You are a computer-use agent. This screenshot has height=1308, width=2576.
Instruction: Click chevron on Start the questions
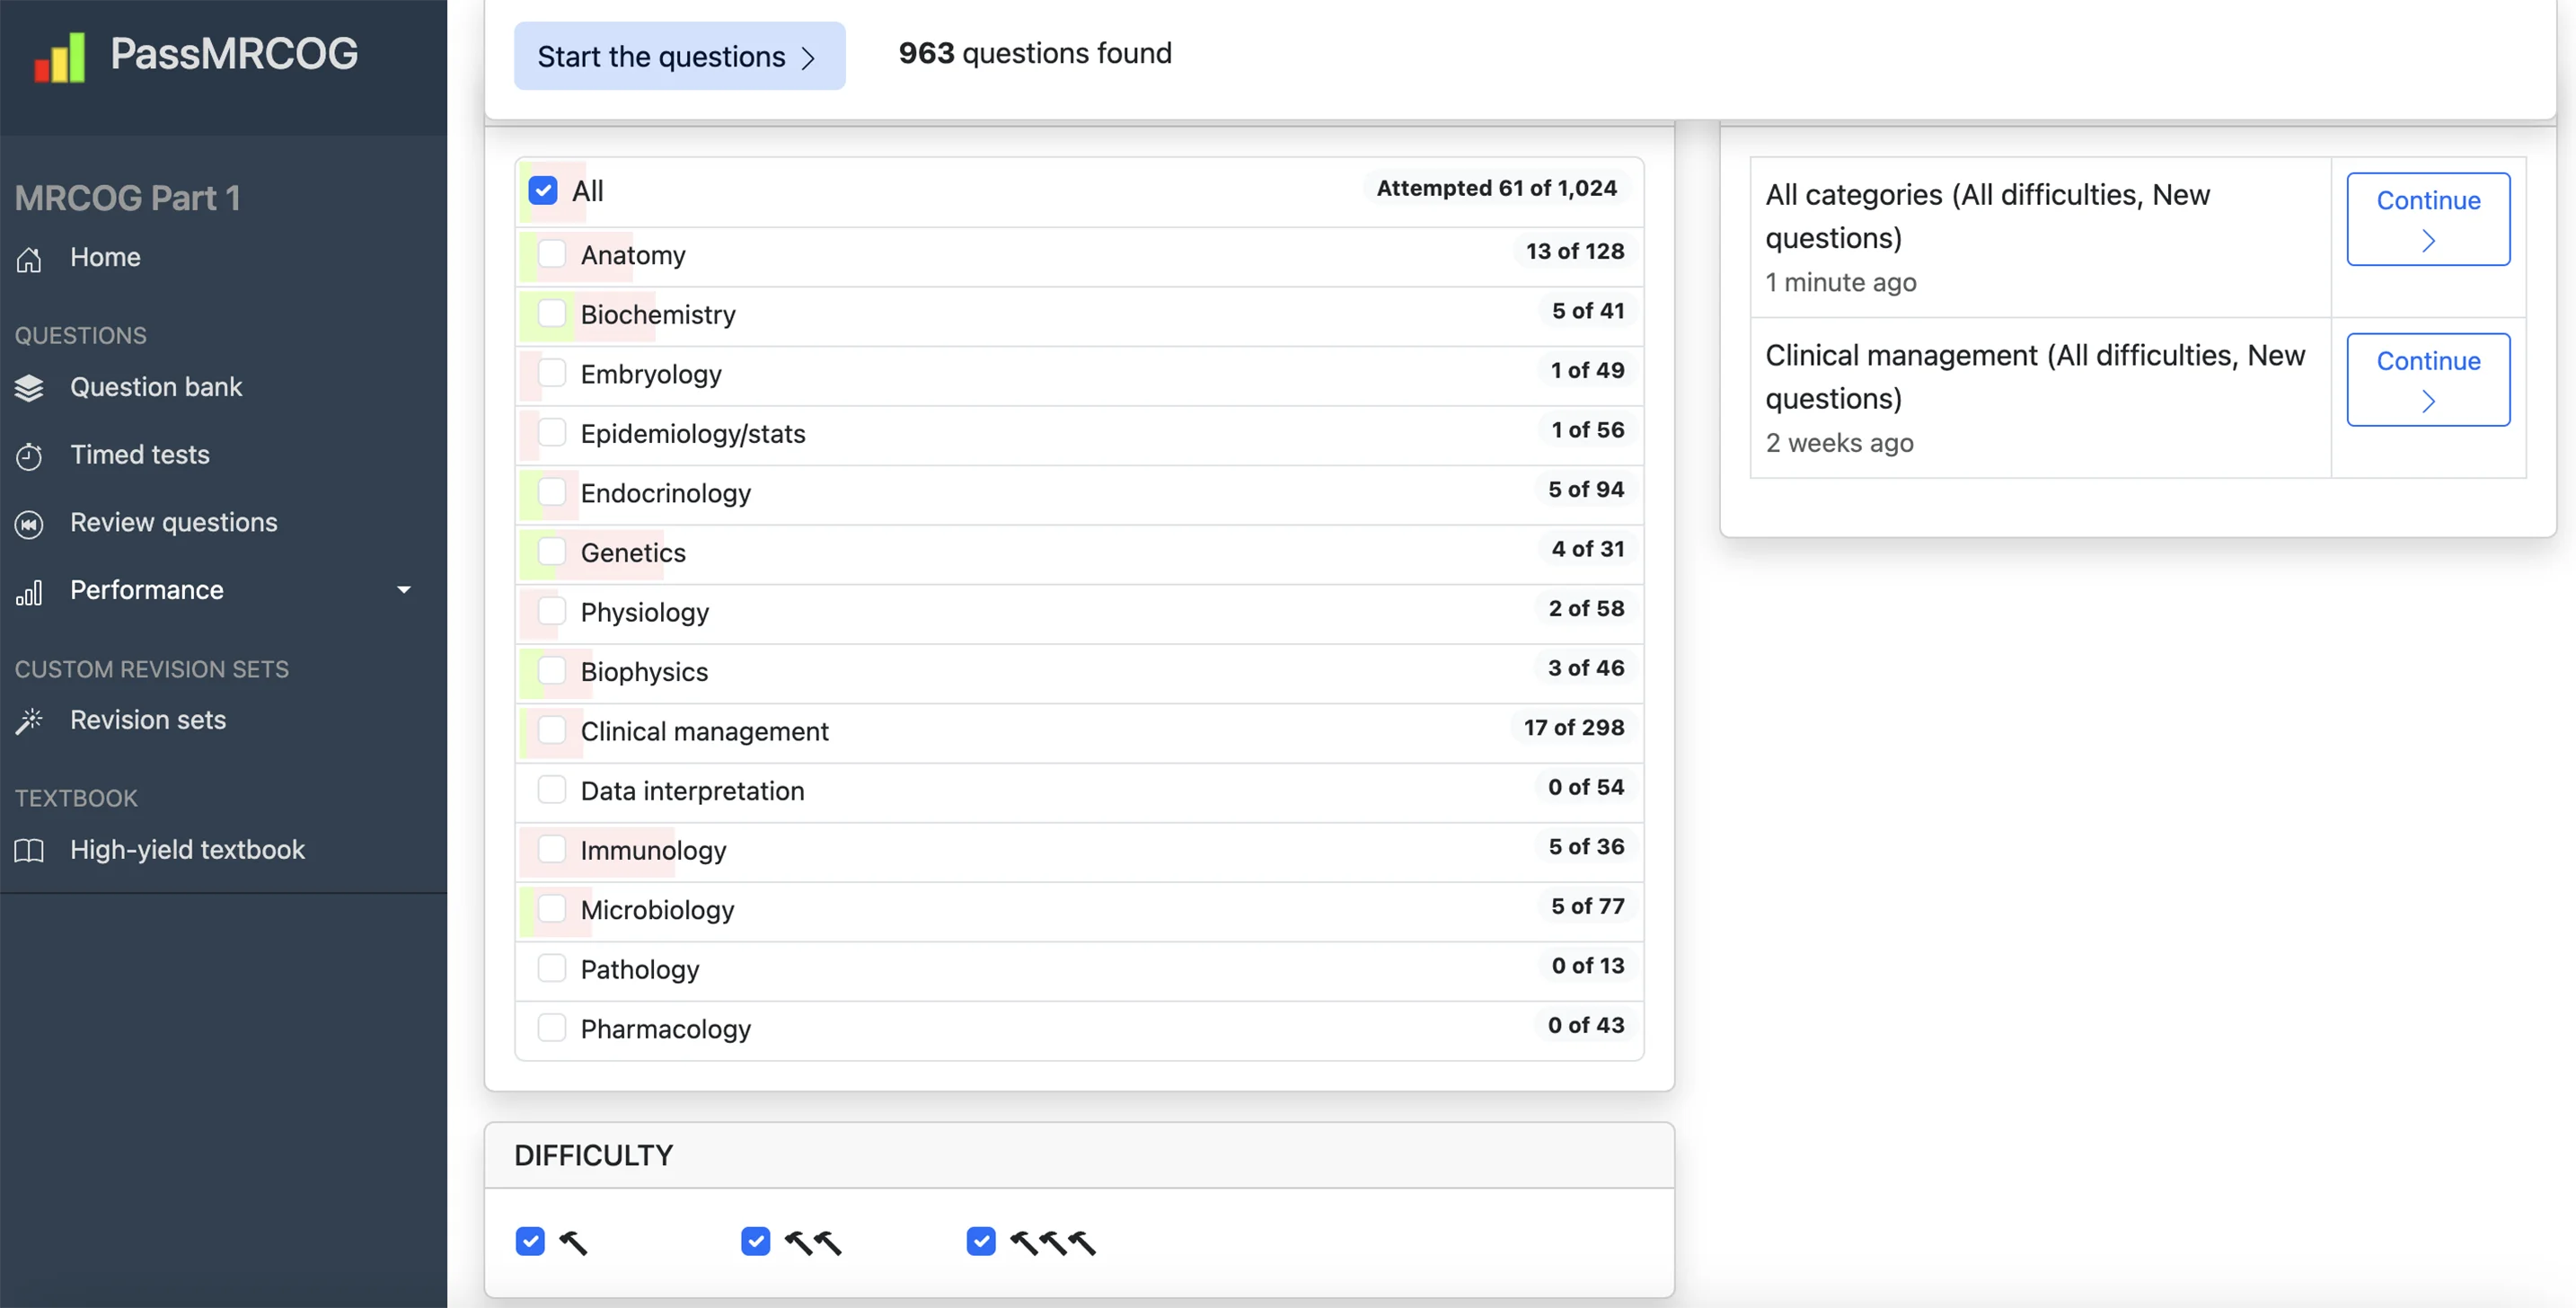pos(808,58)
